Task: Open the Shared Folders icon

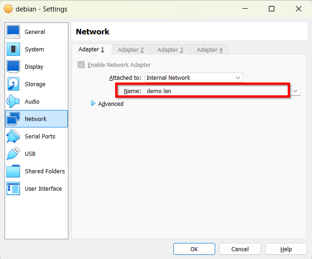Action: 13,171
